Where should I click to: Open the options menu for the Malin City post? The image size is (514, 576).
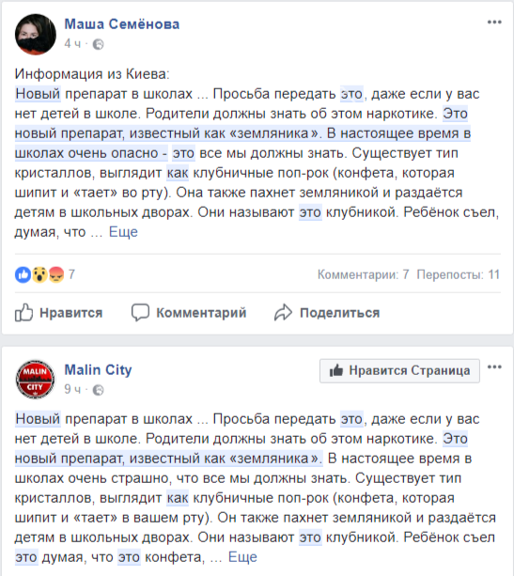coord(494,367)
